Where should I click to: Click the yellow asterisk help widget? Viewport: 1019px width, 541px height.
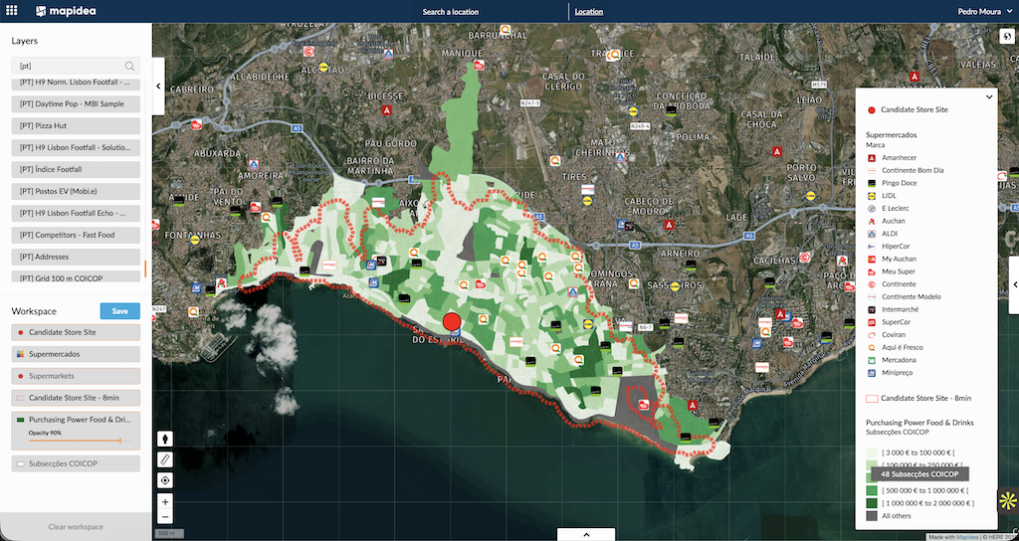click(1007, 500)
